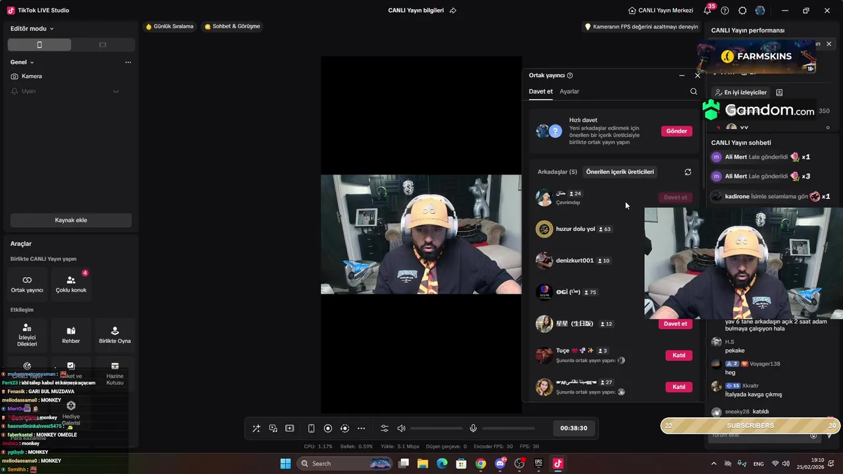Image resolution: width=843 pixels, height=474 pixels.
Task: Click the replay record icon with dashed circle
Action: point(344,429)
